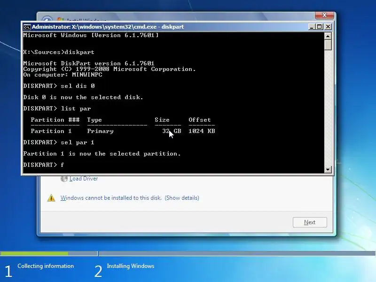Image resolution: width=376 pixels, height=282 pixels.
Task: Click the '1024 KB' offset value
Action: point(202,131)
